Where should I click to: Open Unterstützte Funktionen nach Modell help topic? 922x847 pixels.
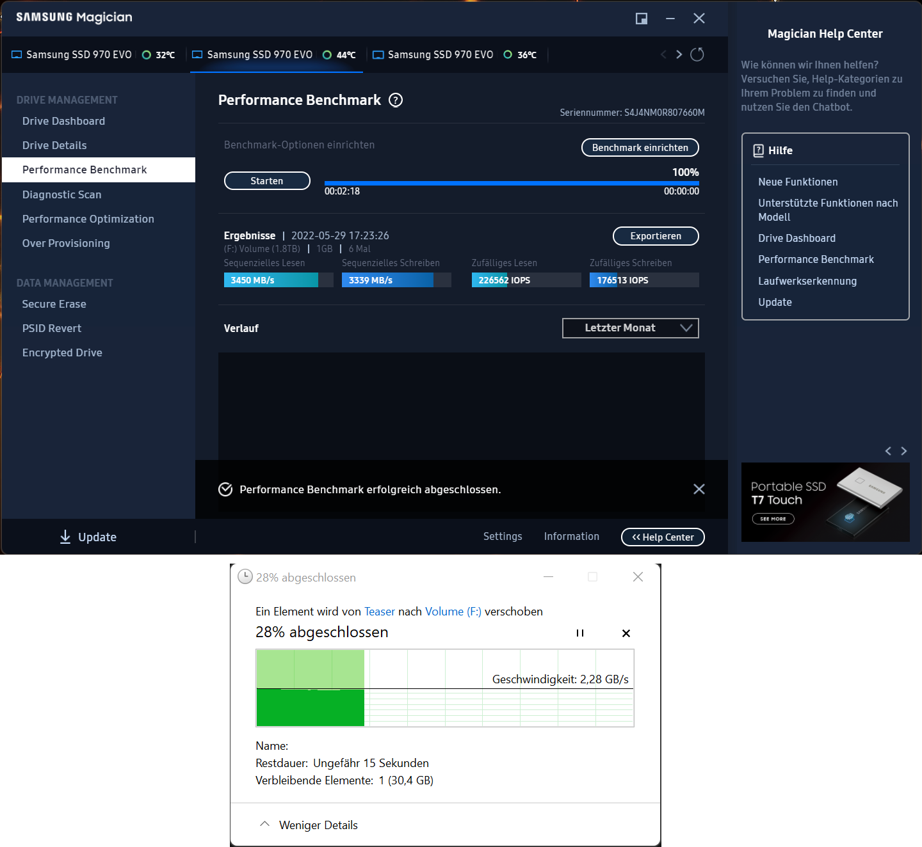828,210
